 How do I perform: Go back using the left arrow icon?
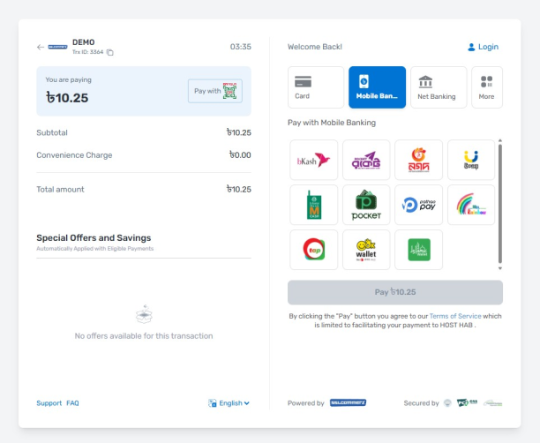41,47
